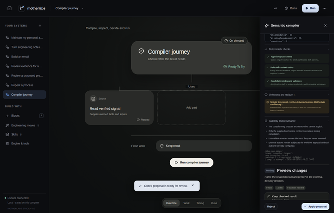Click the shield icon beside Keep result
Screen dimensions: 334x213
(x=162, y=146)
